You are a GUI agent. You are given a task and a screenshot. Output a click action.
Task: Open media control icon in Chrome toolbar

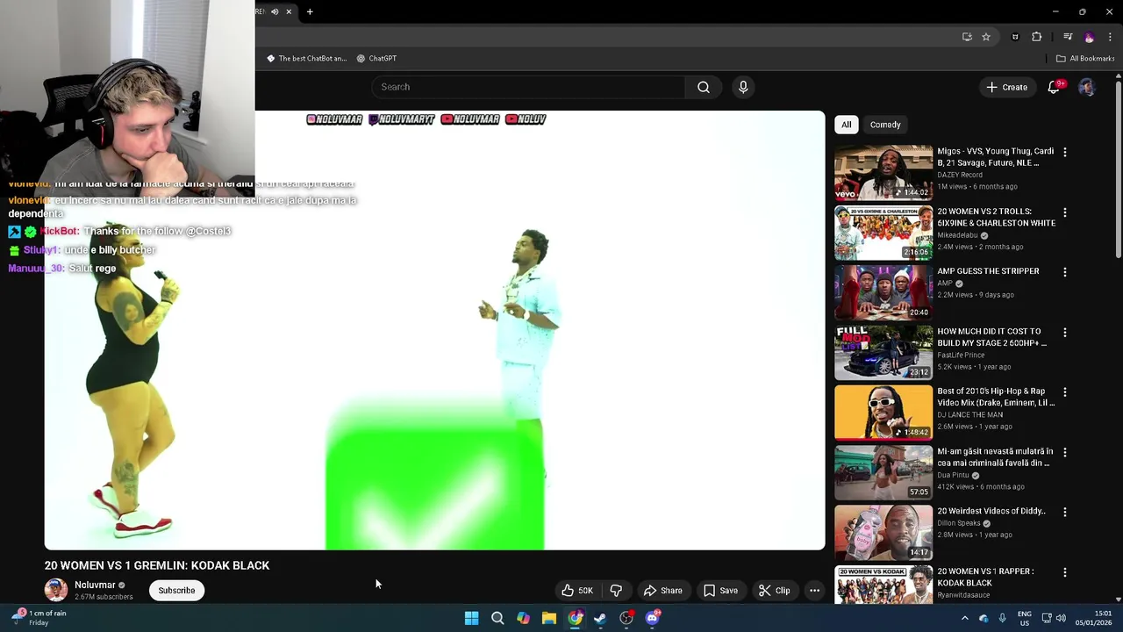tap(1068, 37)
